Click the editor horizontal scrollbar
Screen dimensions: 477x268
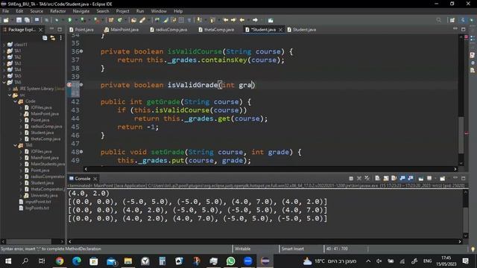coord(270,169)
